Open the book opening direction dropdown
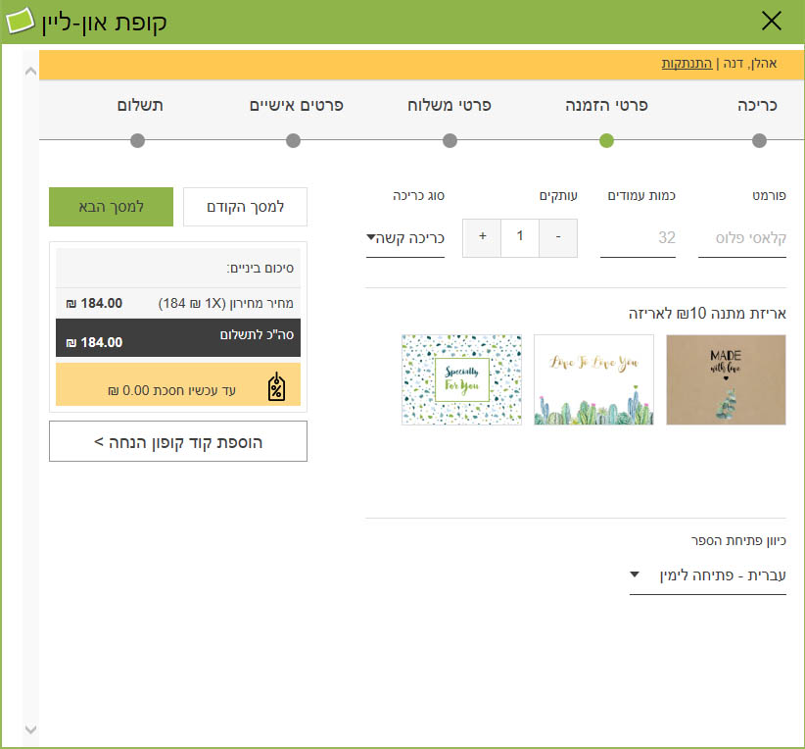Image resolution: width=805 pixels, height=749 pixels. pos(707,575)
